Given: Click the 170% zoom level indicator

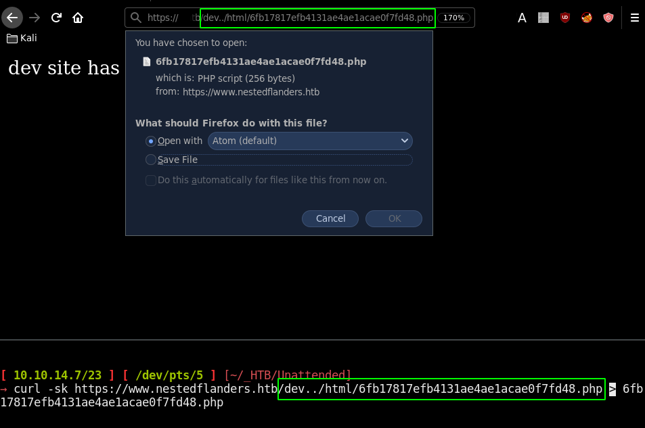Looking at the screenshot, I should coord(453,18).
